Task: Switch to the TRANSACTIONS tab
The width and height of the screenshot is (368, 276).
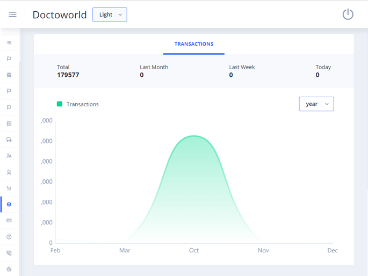Action: tap(193, 44)
